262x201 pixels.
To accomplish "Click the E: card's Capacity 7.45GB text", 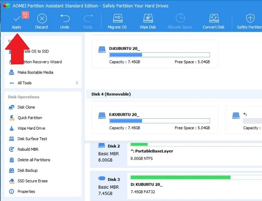I will tap(125, 128).
